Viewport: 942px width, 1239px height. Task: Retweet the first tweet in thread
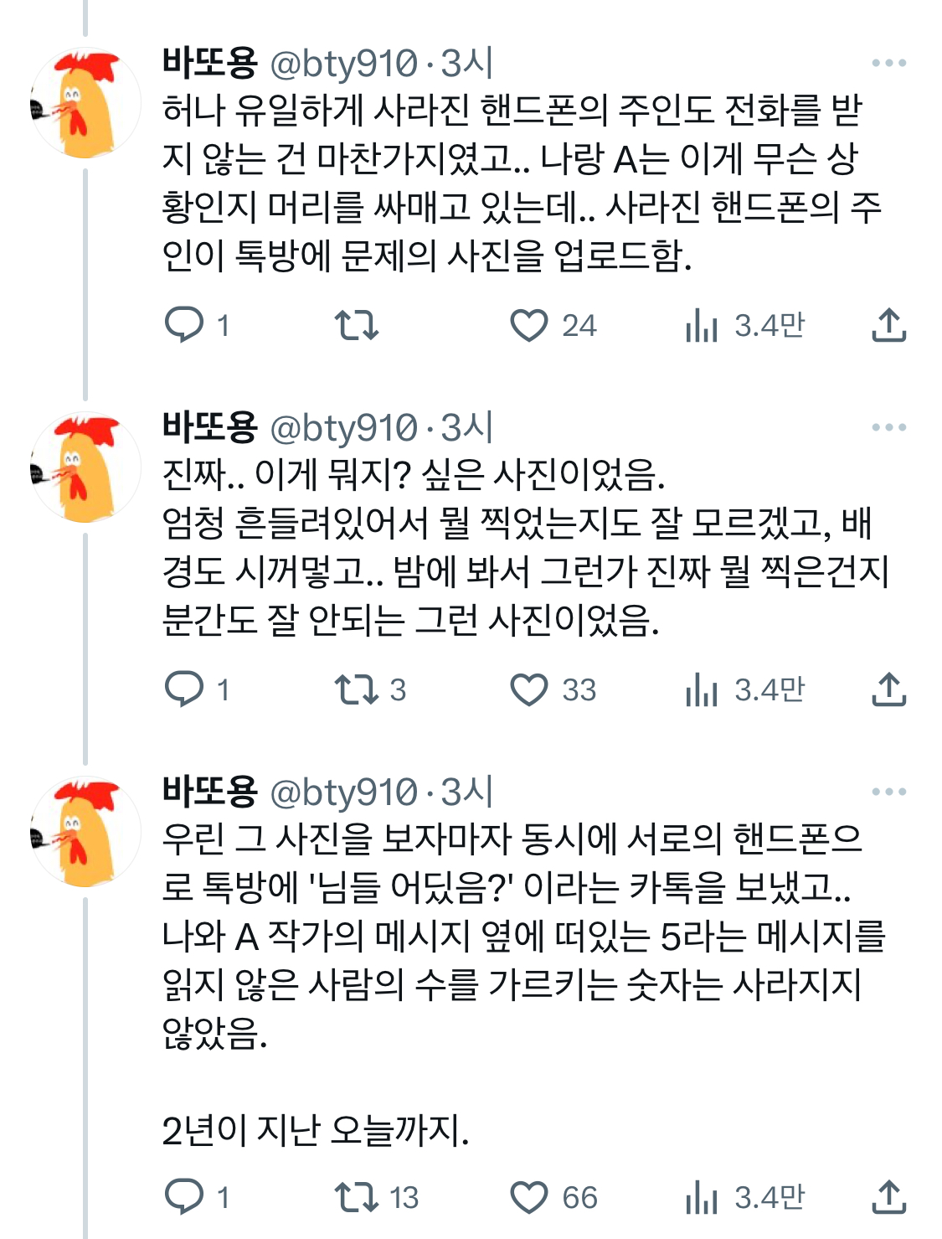(x=357, y=325)
